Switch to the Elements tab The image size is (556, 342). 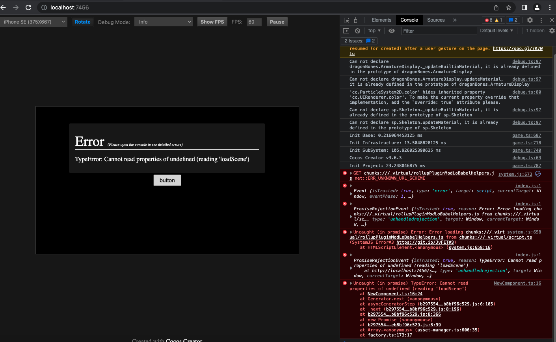point(381,20)
